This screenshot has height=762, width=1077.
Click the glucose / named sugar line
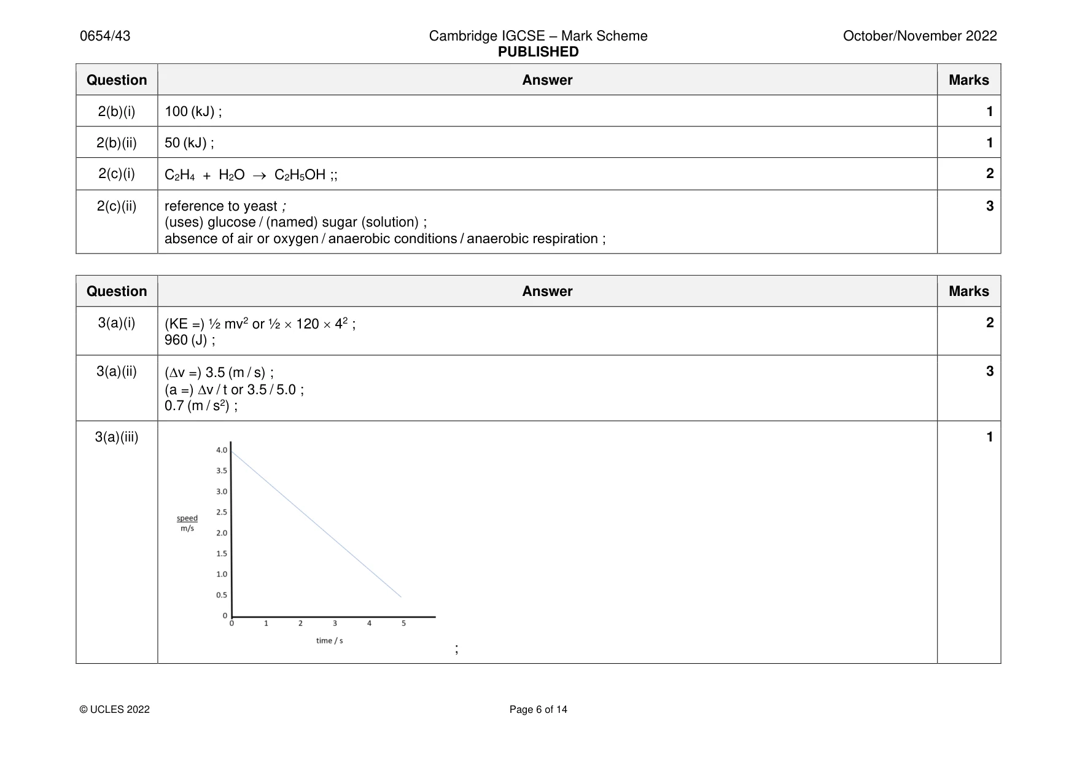click(x=295, y=222)
